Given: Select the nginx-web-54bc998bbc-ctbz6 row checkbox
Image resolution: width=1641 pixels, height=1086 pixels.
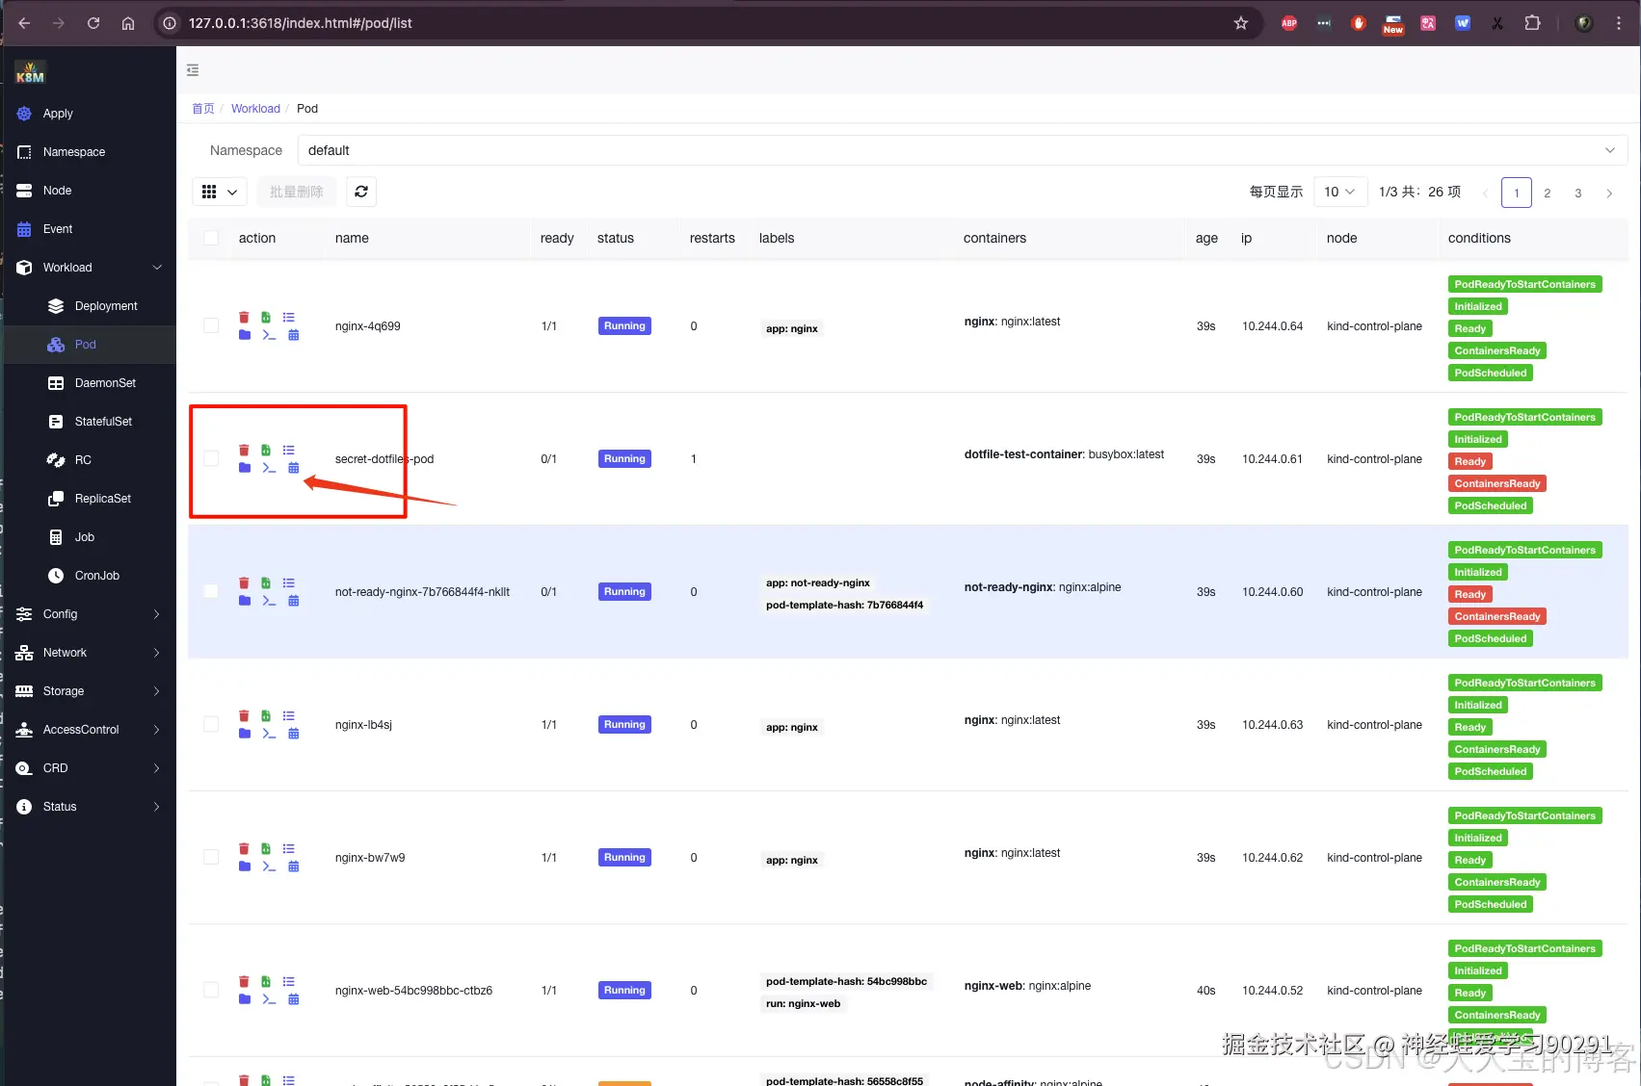Looking at the screenshot, I should tap(211, 990).
